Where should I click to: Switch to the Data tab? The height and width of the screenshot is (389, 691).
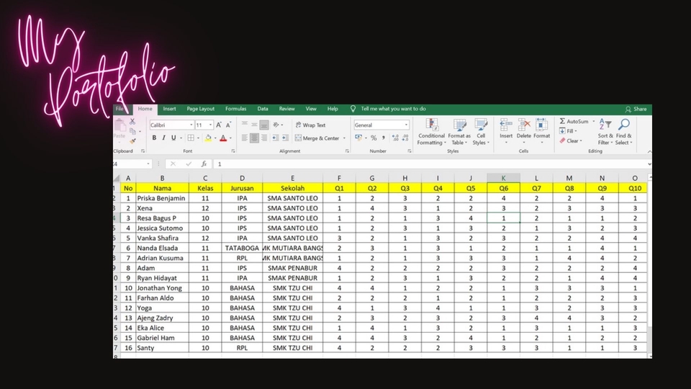tap(263, 109)
